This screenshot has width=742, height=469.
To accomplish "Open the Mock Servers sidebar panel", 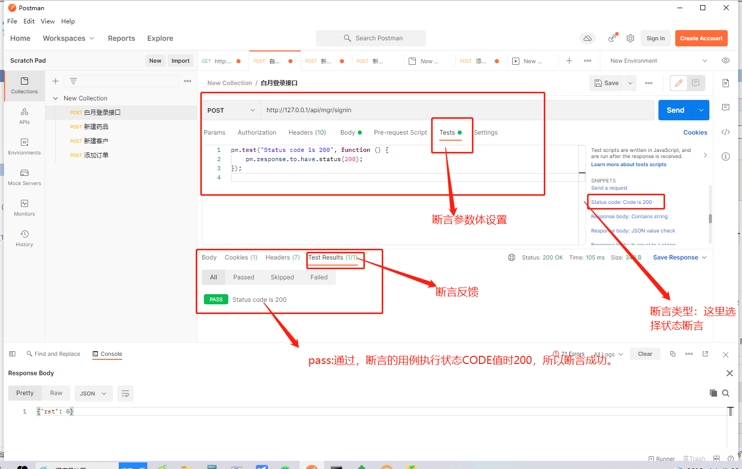I will click(24, 177).
